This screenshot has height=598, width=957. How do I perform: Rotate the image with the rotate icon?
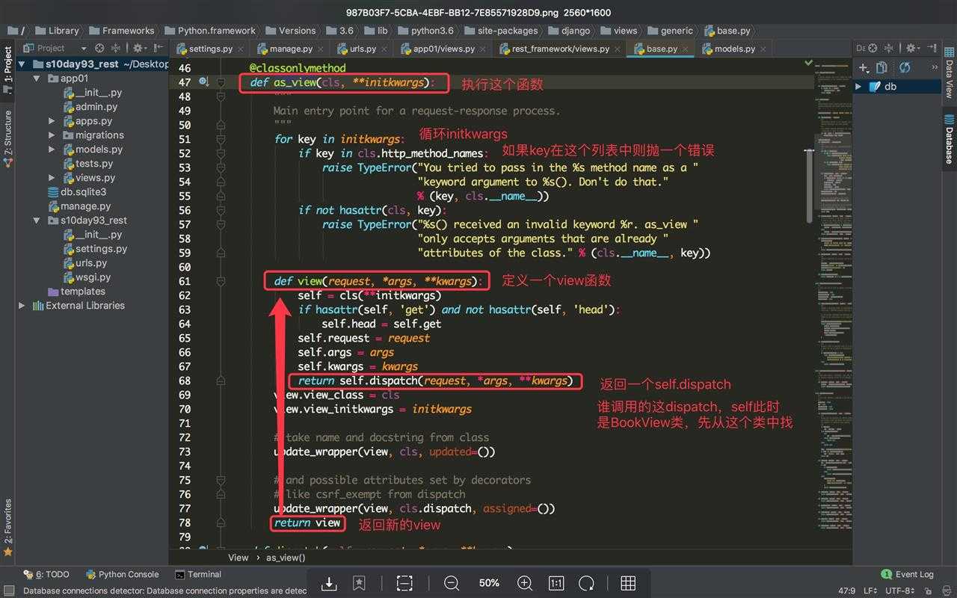(x=586, y=583)
